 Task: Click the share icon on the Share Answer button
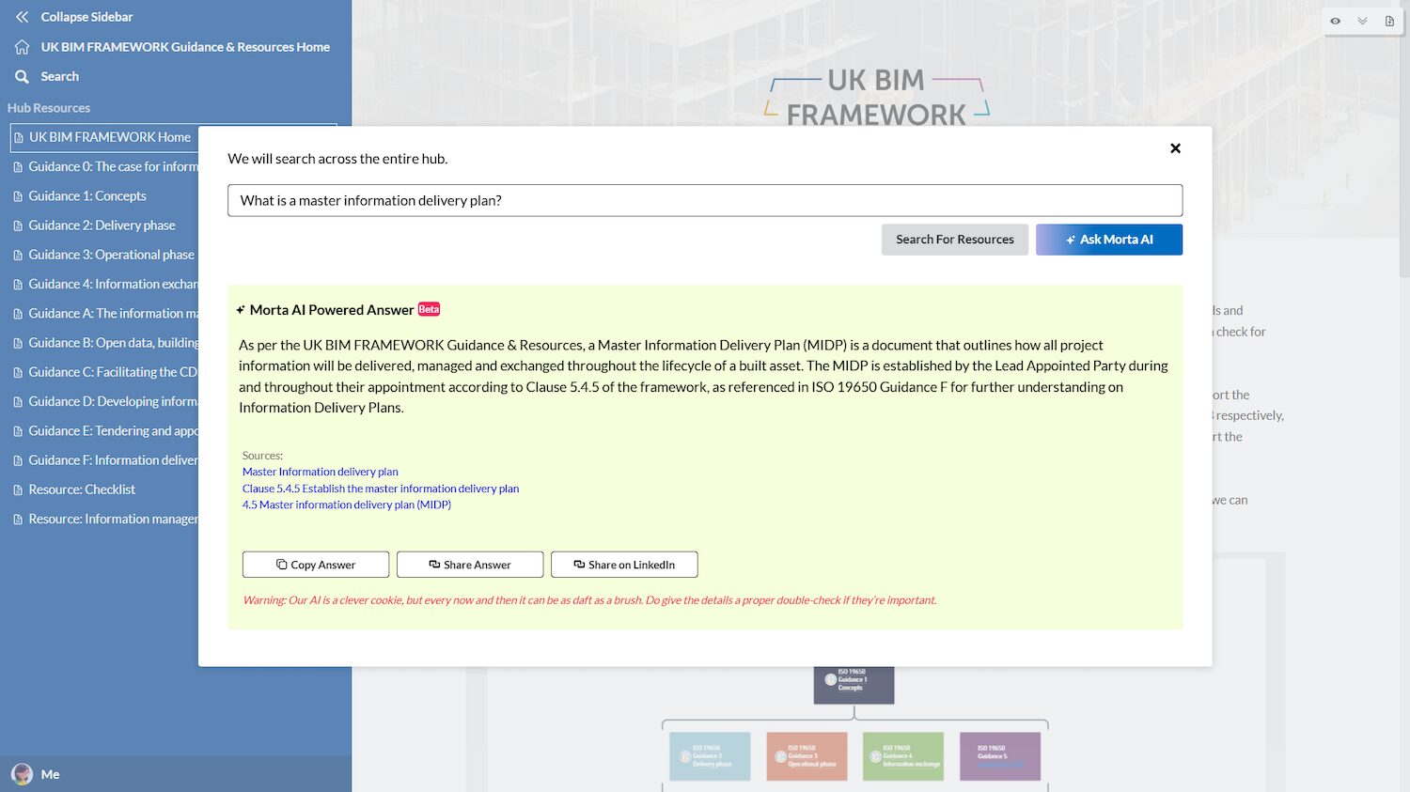(434, 564)
